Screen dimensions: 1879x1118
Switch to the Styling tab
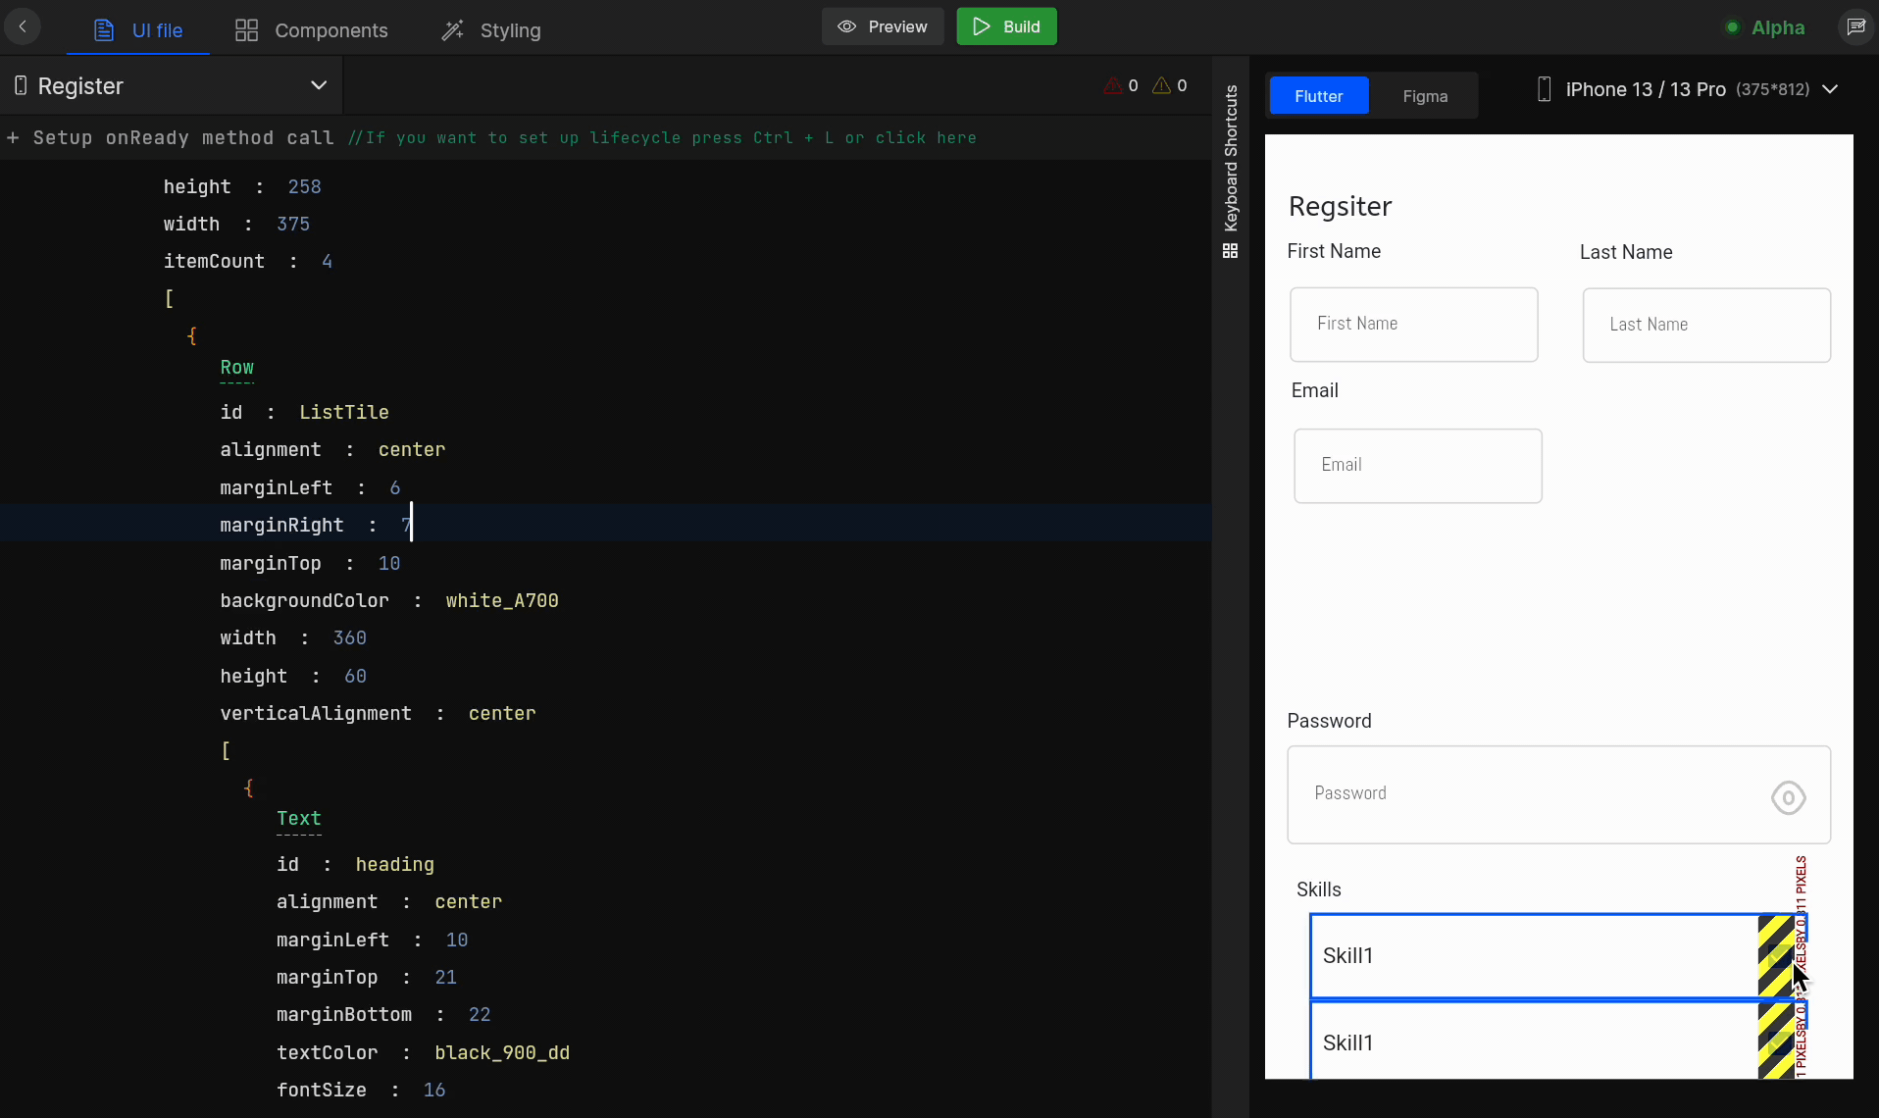pyautogui.click(x=491, y=29)
